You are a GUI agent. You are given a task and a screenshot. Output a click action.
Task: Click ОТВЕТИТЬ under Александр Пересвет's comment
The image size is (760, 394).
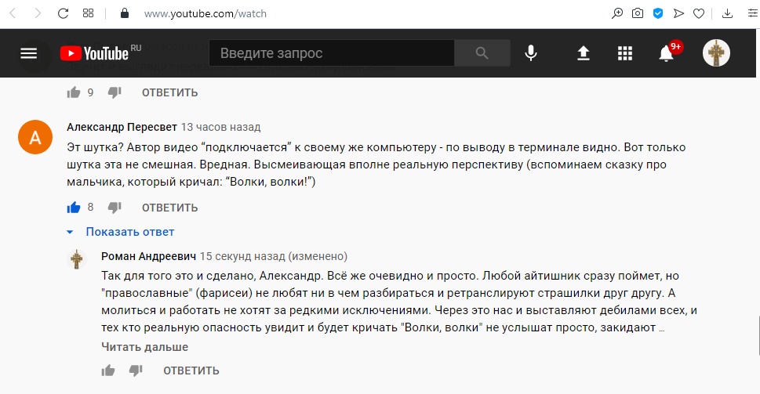169,208
